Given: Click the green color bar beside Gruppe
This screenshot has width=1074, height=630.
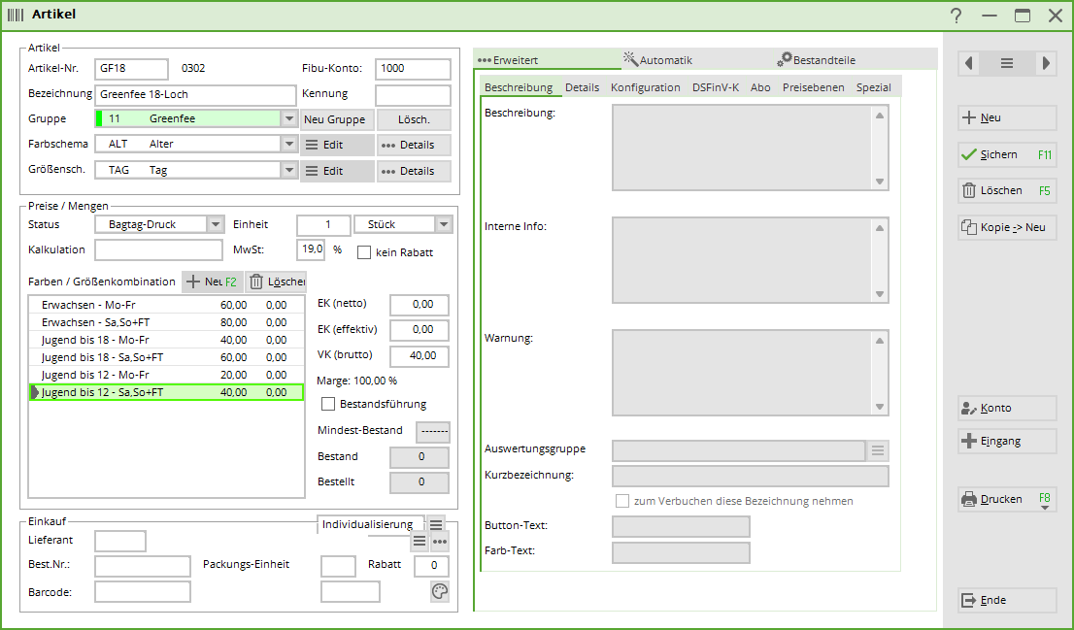Looking at the screenshot, I should point(99,119).
